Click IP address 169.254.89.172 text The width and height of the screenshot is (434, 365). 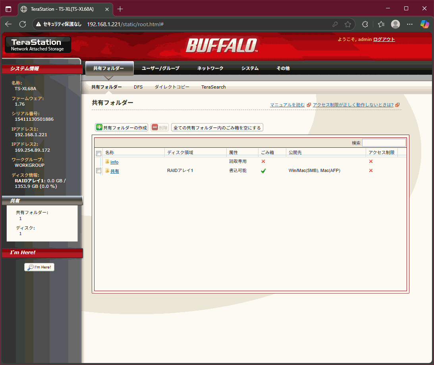click(32, 150)
